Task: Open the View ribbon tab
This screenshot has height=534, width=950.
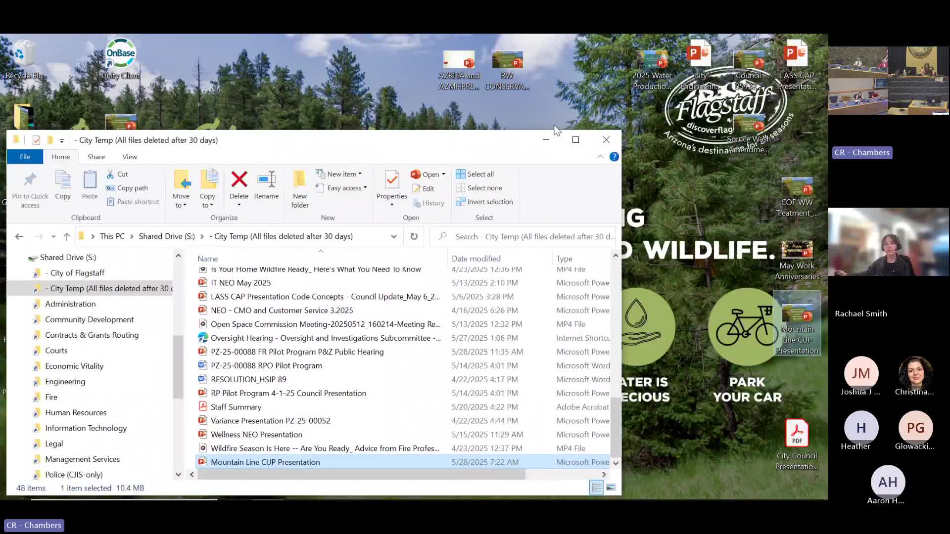Action: click(x=130, y=157)
